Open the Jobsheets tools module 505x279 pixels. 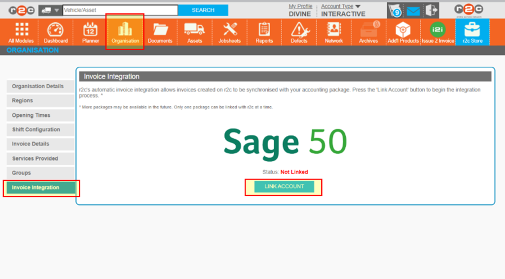pyautogui.click(x=229, y=32)
